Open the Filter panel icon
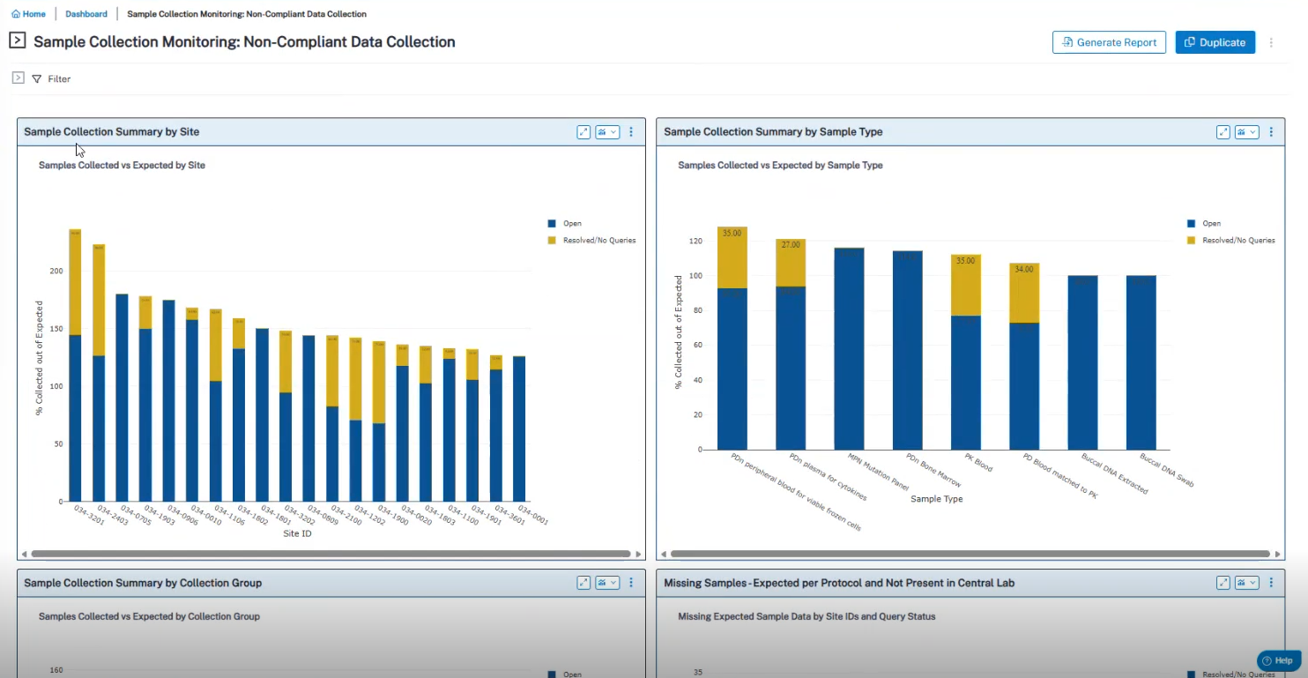1308x678 pixels. 37,78
